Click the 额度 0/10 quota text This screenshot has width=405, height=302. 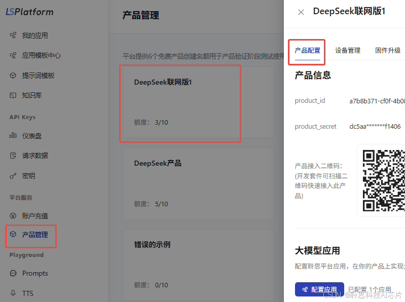click(x=151, y=285)
